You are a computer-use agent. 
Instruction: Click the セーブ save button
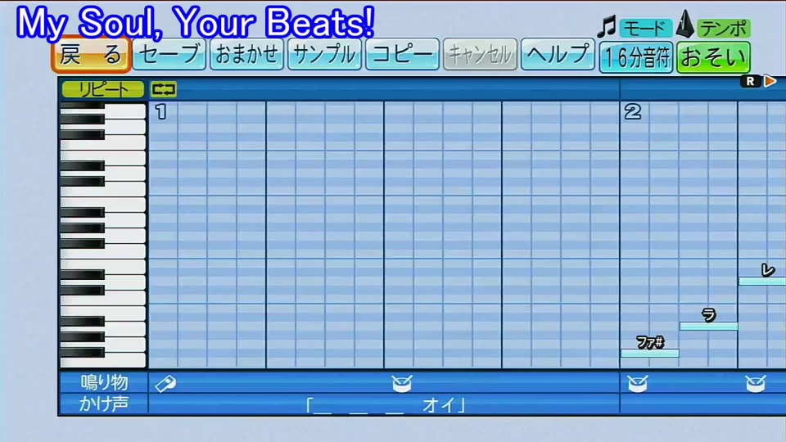[169, 54]
